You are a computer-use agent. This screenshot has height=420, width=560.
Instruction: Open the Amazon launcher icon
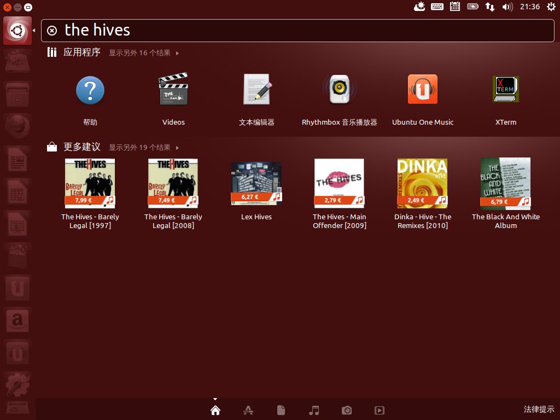click(17, 320)
